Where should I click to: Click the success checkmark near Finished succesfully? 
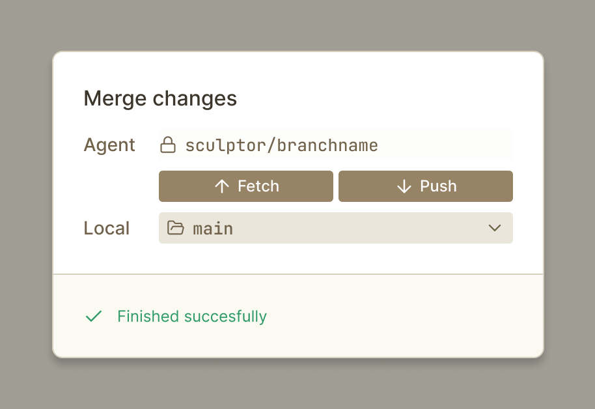93,316
